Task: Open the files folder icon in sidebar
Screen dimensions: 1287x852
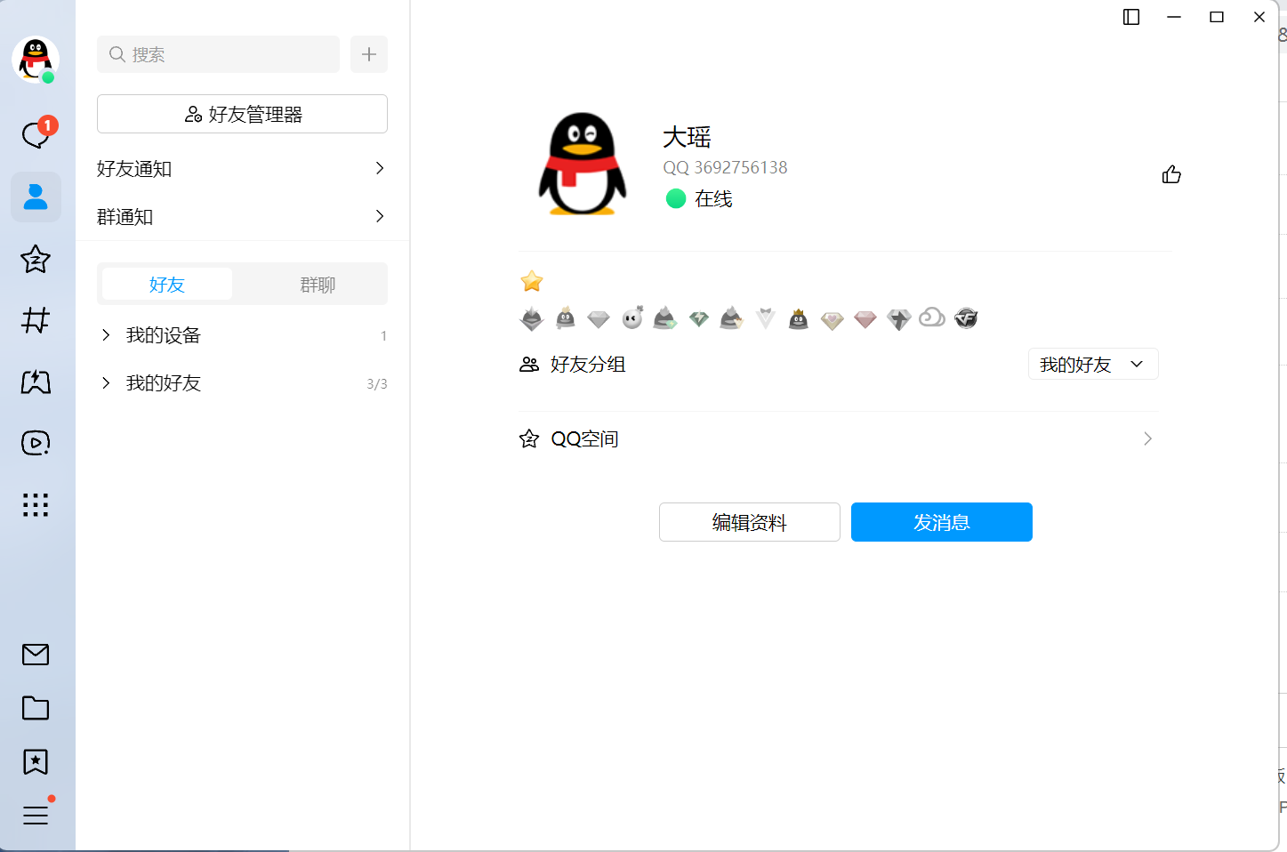Action: 36,708
